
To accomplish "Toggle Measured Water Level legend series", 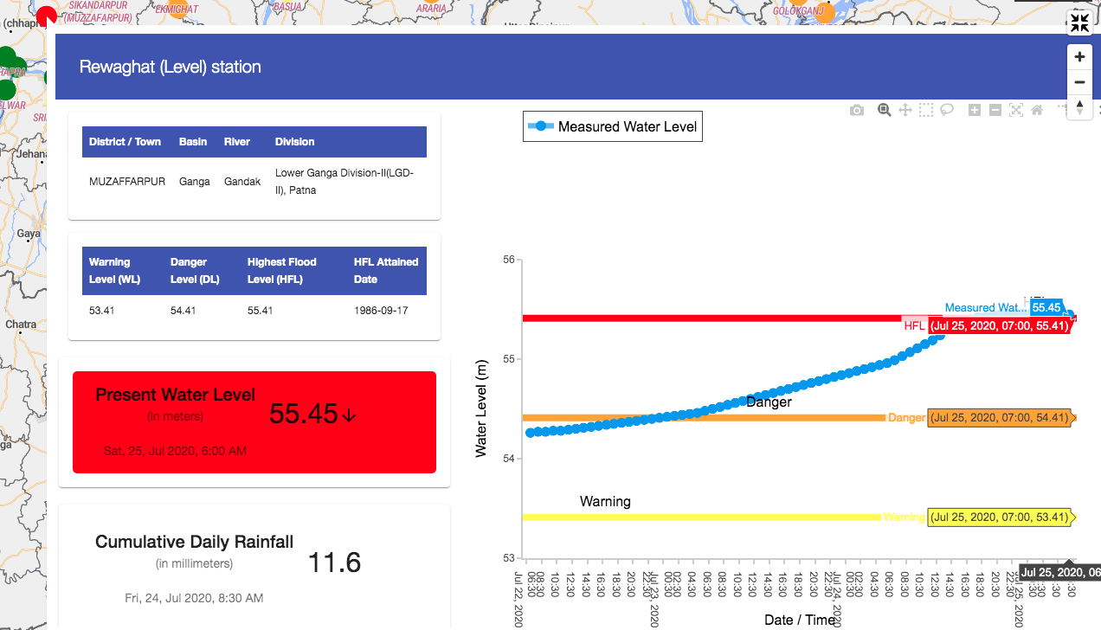I will coord(613,126).
